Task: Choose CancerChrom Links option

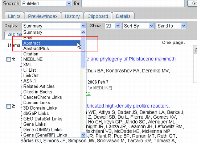Action: [51, 97]
